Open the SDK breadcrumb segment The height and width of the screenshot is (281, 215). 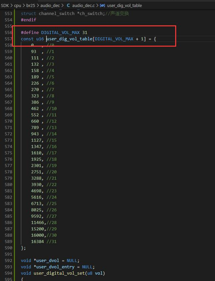[x=5, y=6]
